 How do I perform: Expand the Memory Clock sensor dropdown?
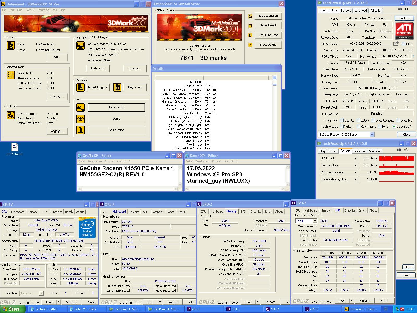[355, 165]
